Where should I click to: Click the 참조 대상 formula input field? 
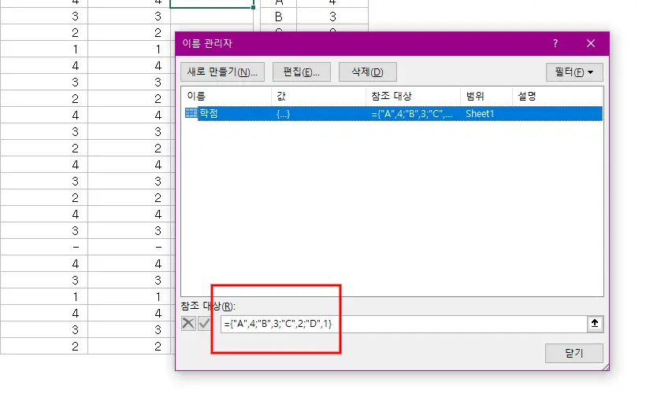(x=403, y=324)
